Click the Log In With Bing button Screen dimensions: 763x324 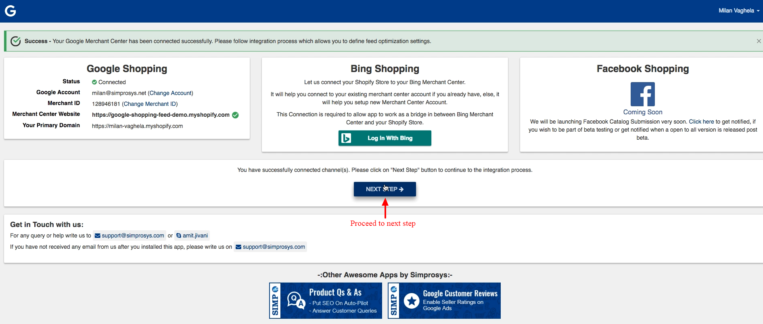(x=385, y=138)
